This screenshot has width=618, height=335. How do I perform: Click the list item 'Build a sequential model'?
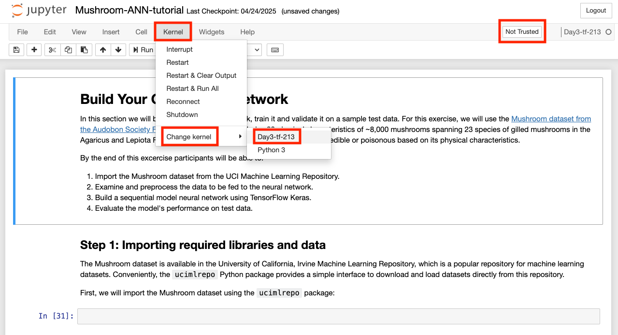pos(203,198)
